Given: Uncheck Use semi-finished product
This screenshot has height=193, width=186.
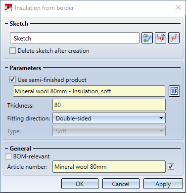Looking at the screenshot, I should (13, 79).
